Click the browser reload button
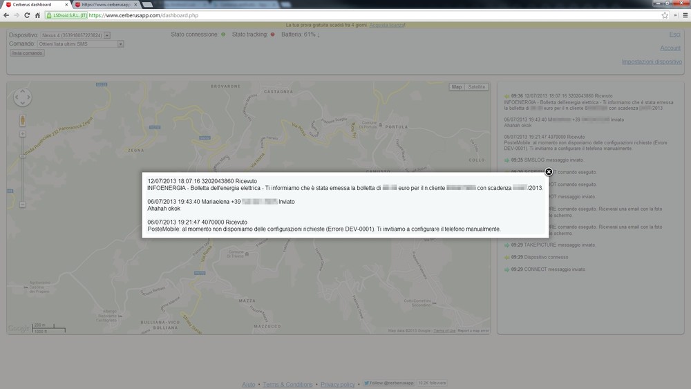The width and height of the screenshot is (691, 389). coord(26,15)
